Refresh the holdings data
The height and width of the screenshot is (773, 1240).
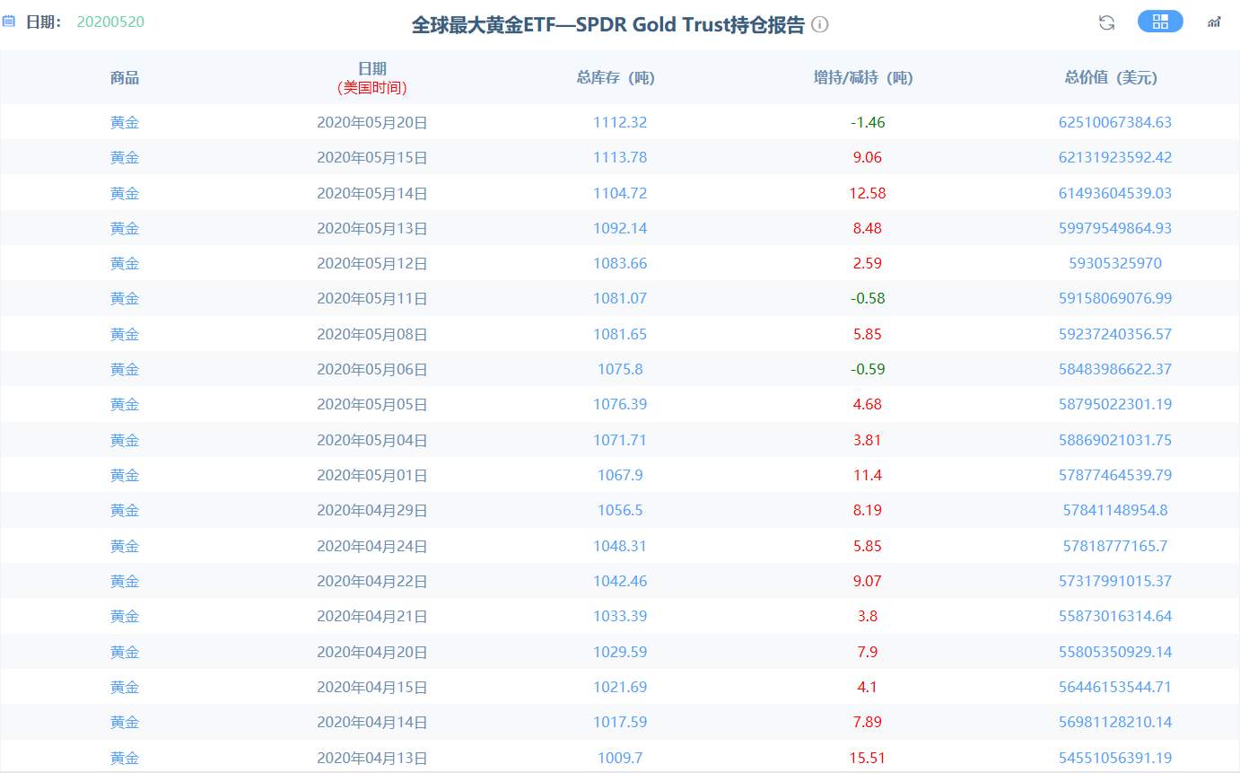point(1106,22)
